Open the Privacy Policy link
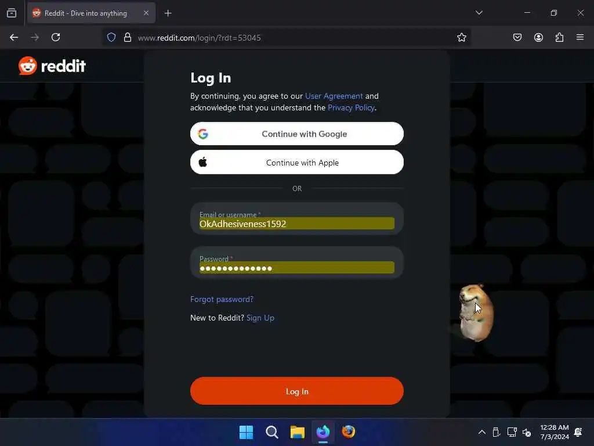The width and height of the screenshot is (594, 446). 351,107
